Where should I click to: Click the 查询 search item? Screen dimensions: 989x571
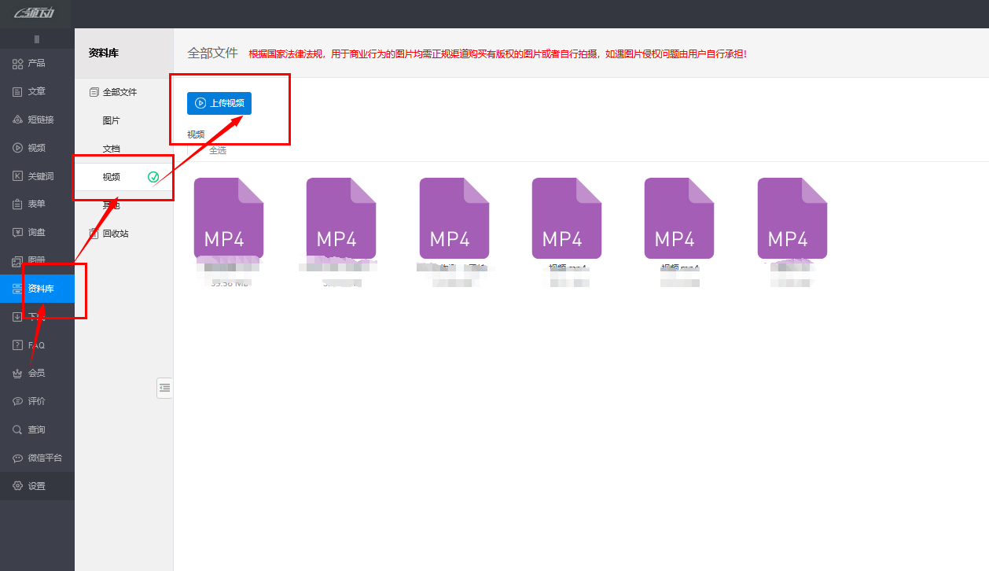pos(36,429)
